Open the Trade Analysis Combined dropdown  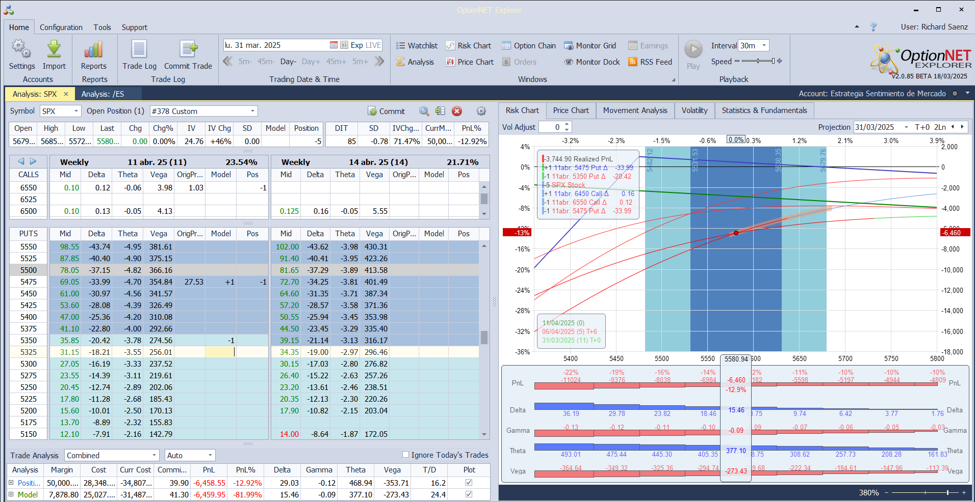click(x=155, y=455)
